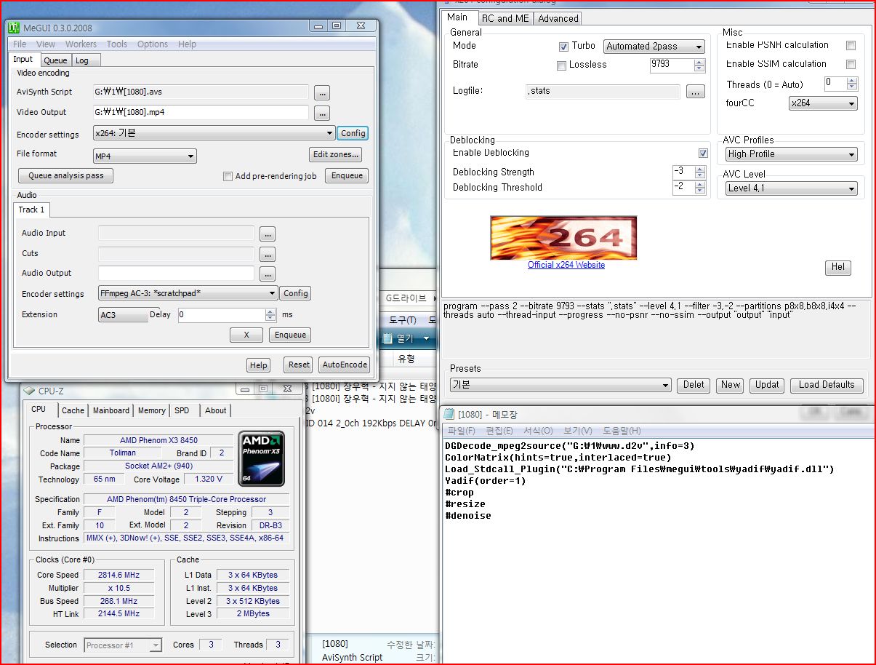Open the MeGUI Help menu
This screenshot has height=665, width=876.
pos(187,44)
